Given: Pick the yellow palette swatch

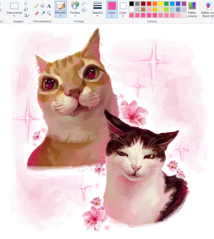Looking at the screenshot, I should 161,3.
